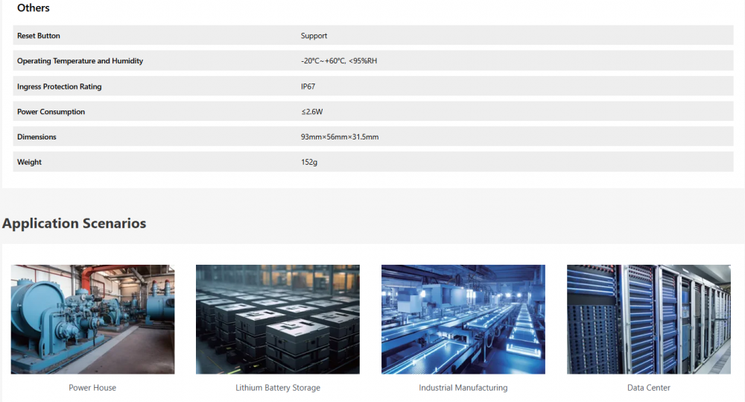Select the ≤2.6W power consumption value
The image size is (745, 402).
[311, 112]
